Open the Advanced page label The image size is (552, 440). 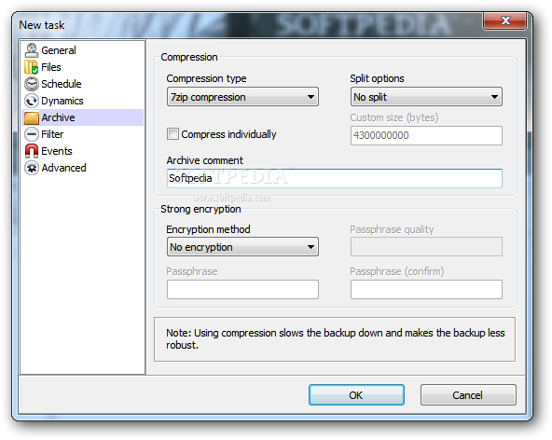(63, 168)
